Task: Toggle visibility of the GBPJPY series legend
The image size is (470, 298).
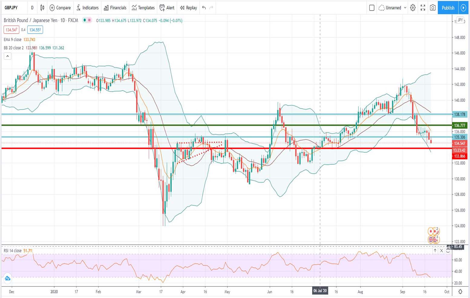Action: 85,20
